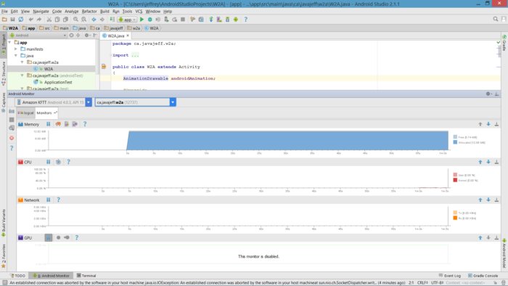This screenshot has height=286, width=508.
Task: Select W2A class in project tree
Action: (49, 69)
